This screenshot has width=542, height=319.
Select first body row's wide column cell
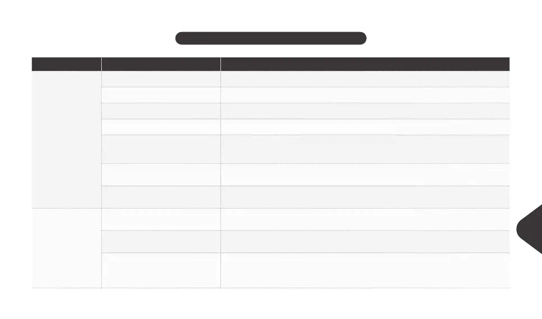coord(365,79)
